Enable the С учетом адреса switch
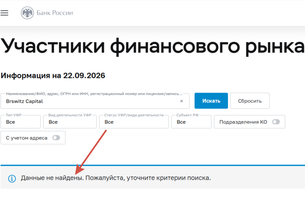Viewport: 305px width, 197px height. pyautogui.click(x=56, y=138)
